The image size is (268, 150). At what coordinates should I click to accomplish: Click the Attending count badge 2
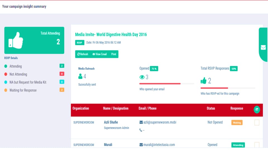pos(62,66)
